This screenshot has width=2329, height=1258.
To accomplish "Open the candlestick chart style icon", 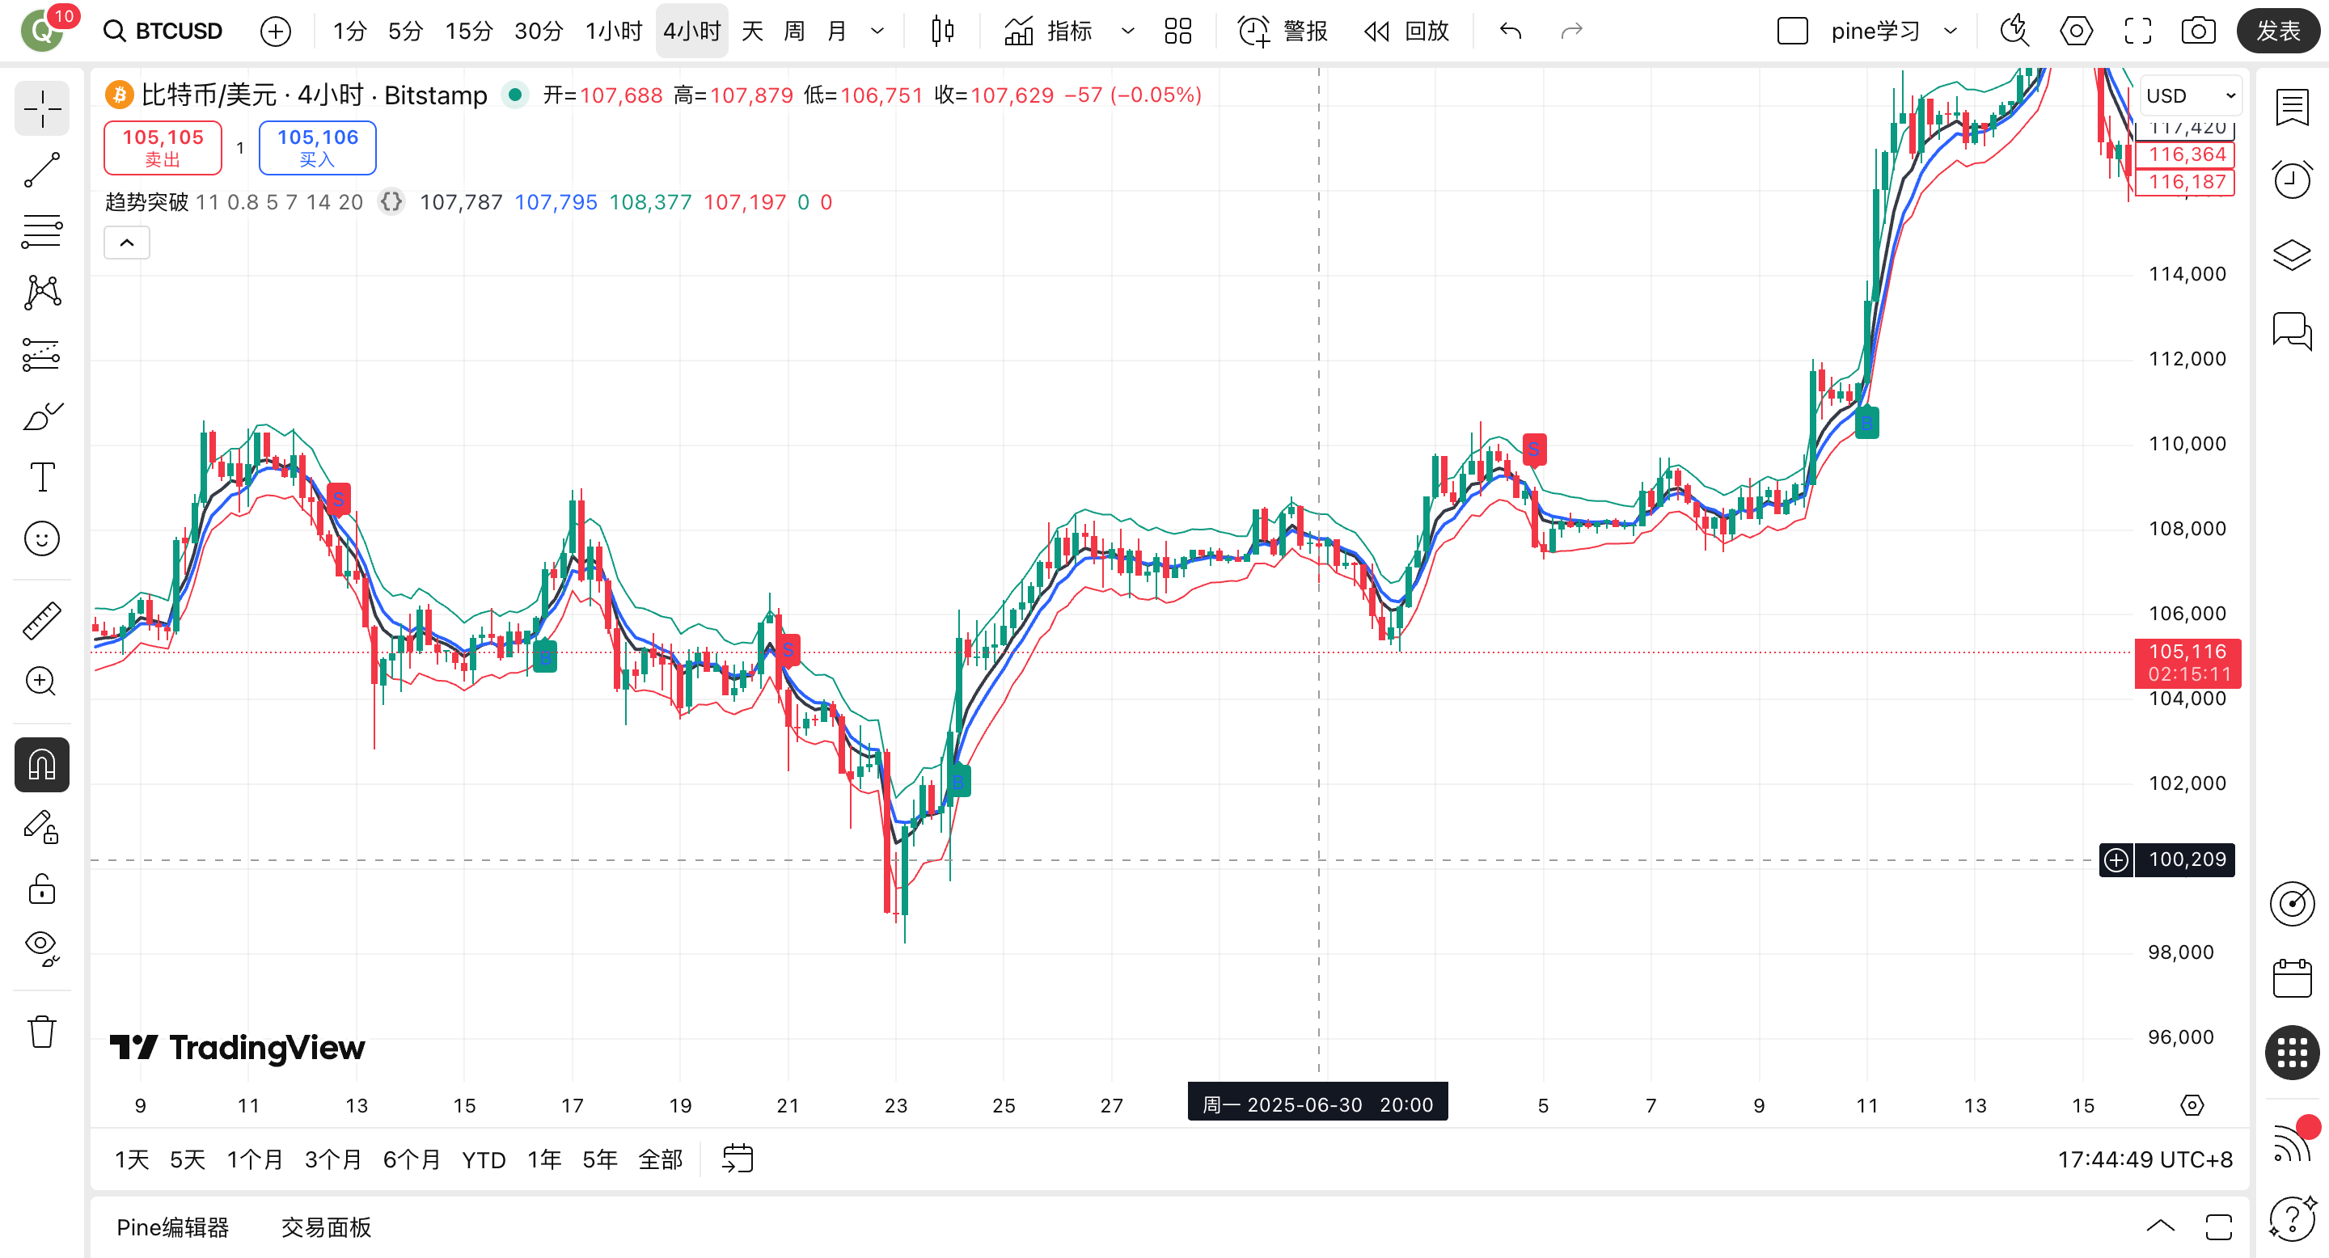I will pos(942,32).
